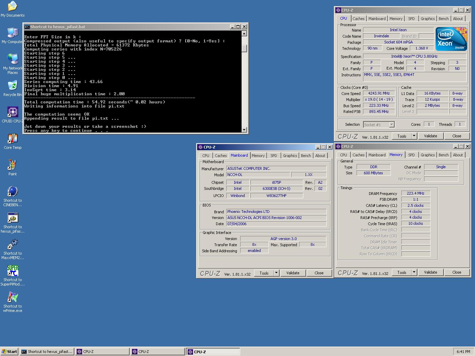The width and height of the screenshot is (475, 356).
Task: Click the CPU-Z title icon in the Mainboard window
Action: point(200,147)
